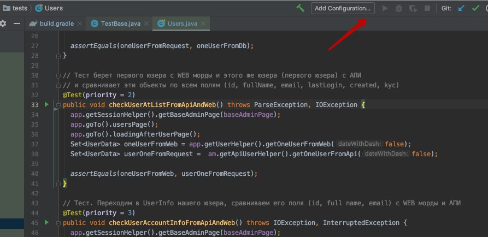Open the Add Configuration... dialog
This screenshot has width=488, height=237.
pyautogui.click(x=343, y=8)
